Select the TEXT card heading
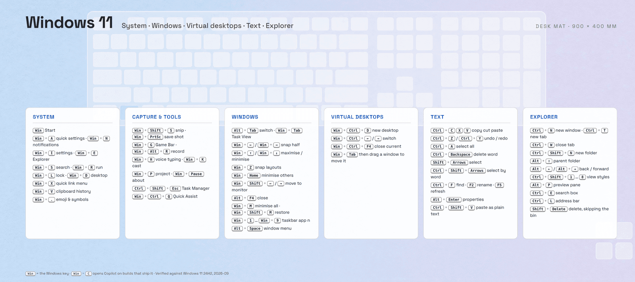Viewport: 635px width, 282px height. click(437, 117)
